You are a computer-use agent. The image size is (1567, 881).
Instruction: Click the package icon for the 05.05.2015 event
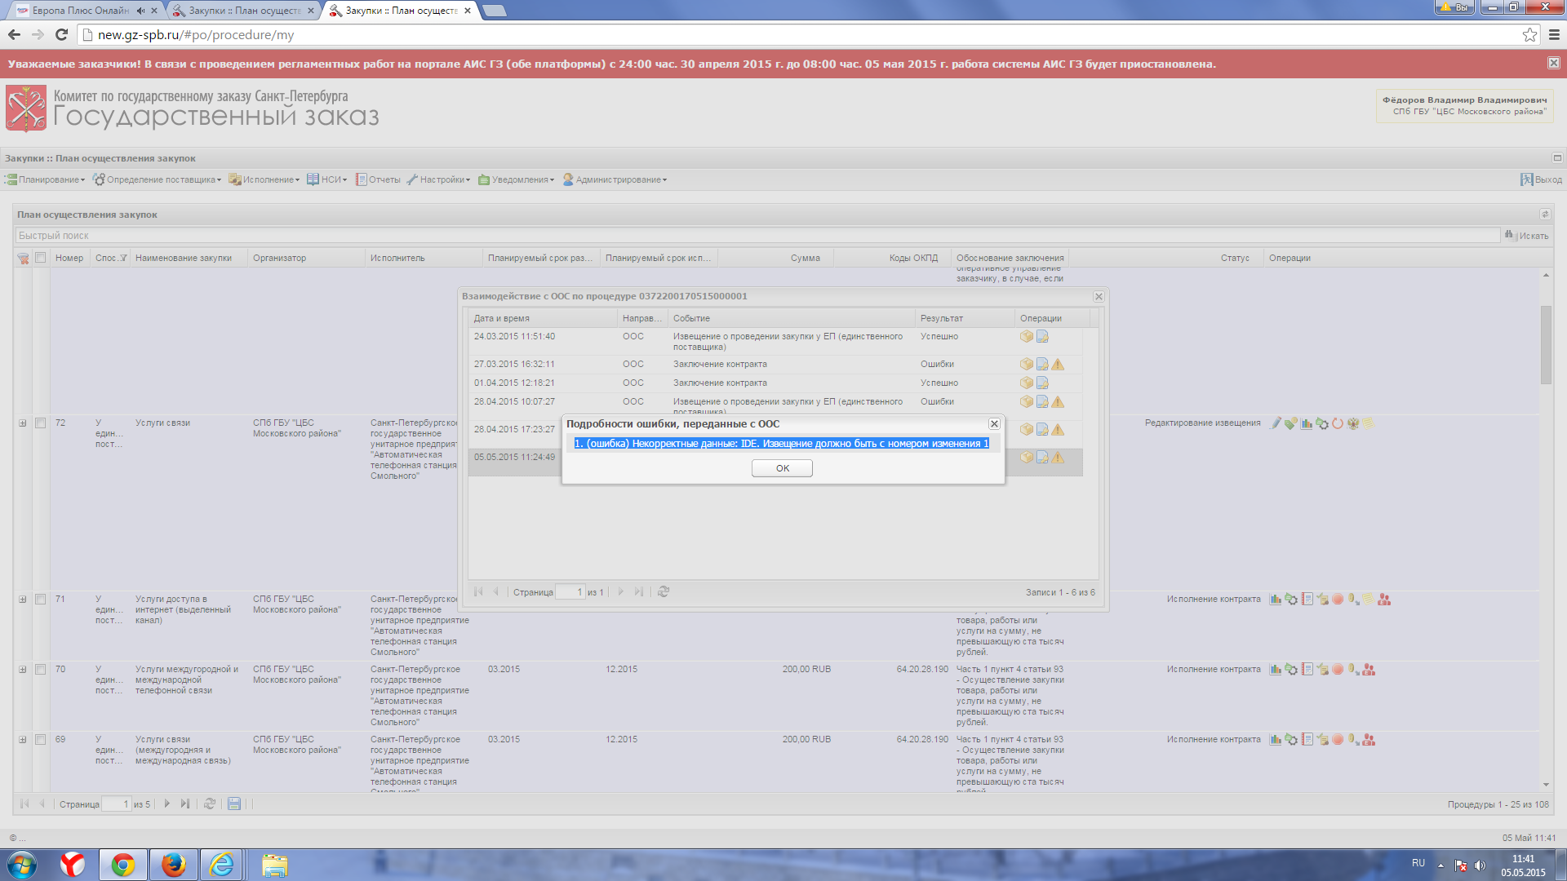[1027, 458]
